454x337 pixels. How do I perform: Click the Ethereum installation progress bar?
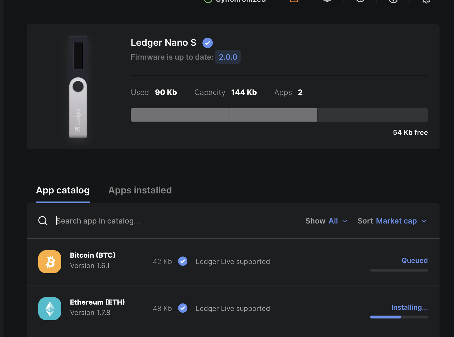pyautogui.click(x=399, y=317)
